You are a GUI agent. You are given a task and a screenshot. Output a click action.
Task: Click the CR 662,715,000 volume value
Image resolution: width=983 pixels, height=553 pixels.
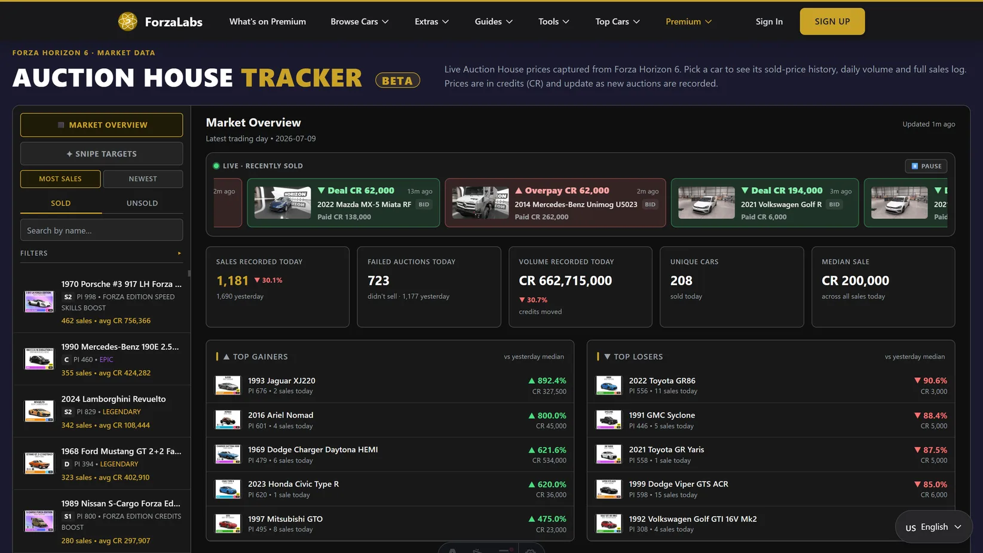[x=565, y=281]
